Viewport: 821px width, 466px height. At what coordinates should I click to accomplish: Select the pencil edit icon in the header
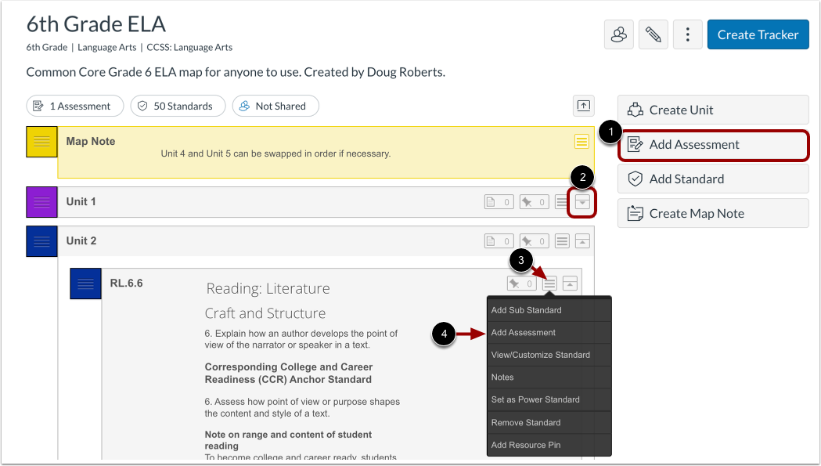653,34
